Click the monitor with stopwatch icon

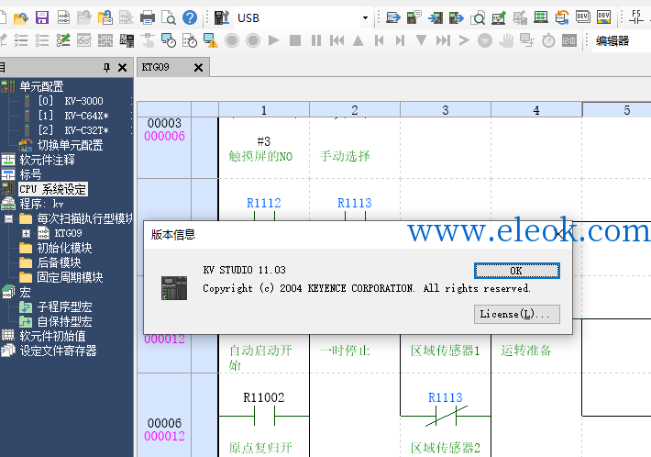(x=169, y=40)
